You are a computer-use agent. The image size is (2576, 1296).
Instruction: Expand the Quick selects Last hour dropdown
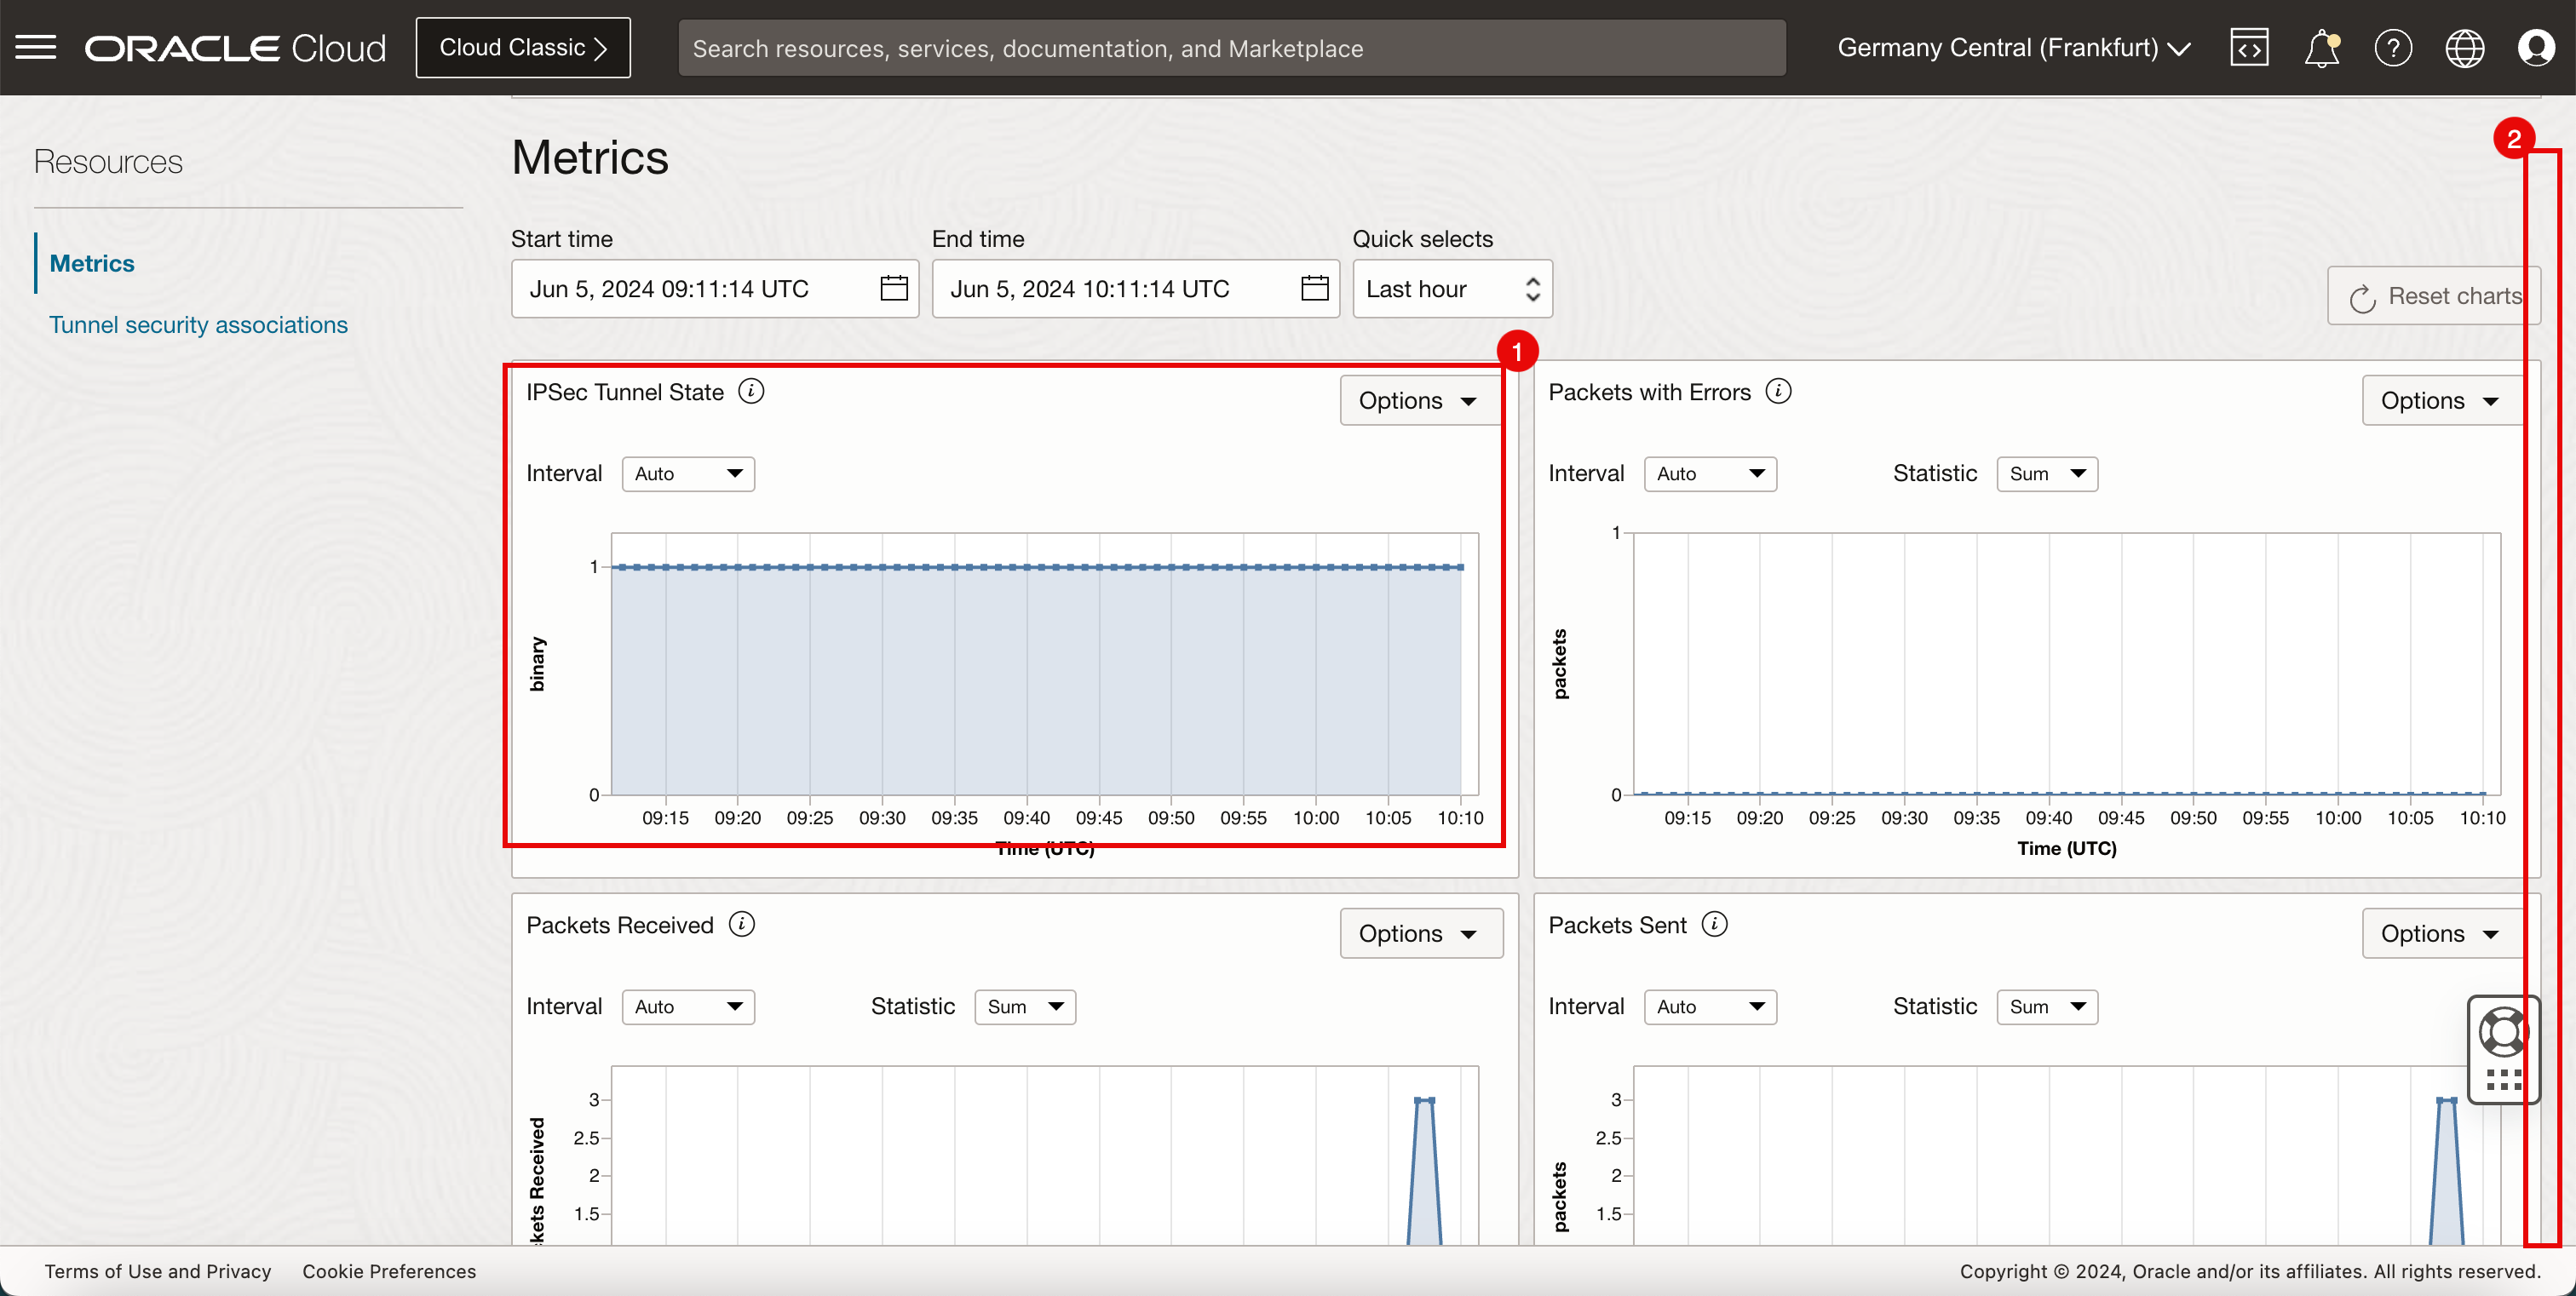1452,289
